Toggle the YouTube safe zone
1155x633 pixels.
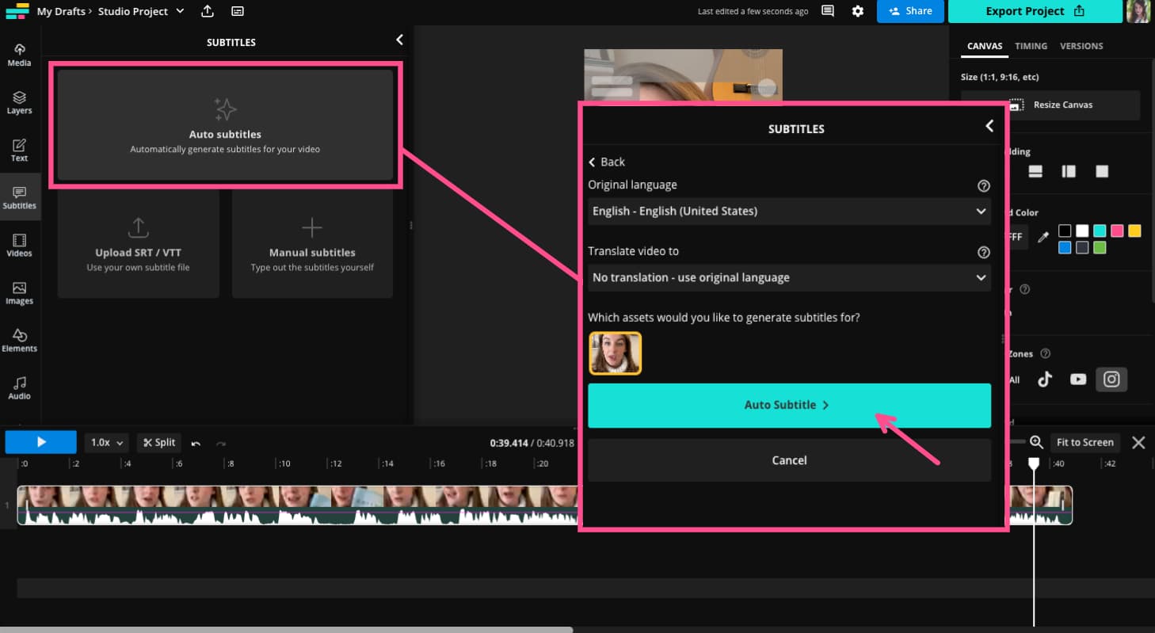(1078, 379)
